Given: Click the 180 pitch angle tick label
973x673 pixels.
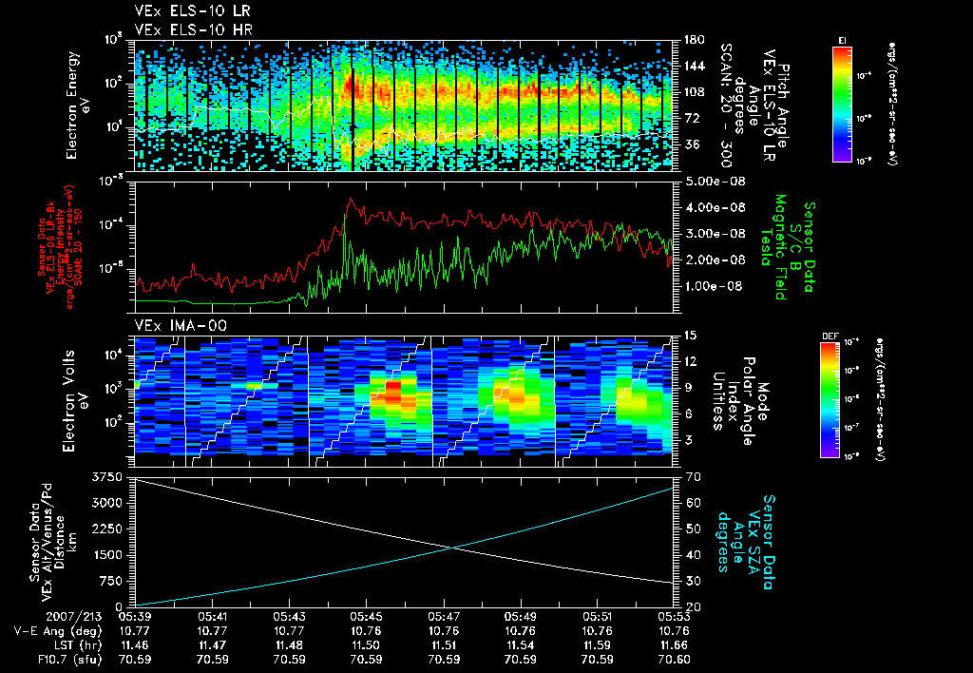Looking at the screenshot, I should coord(693,40).
